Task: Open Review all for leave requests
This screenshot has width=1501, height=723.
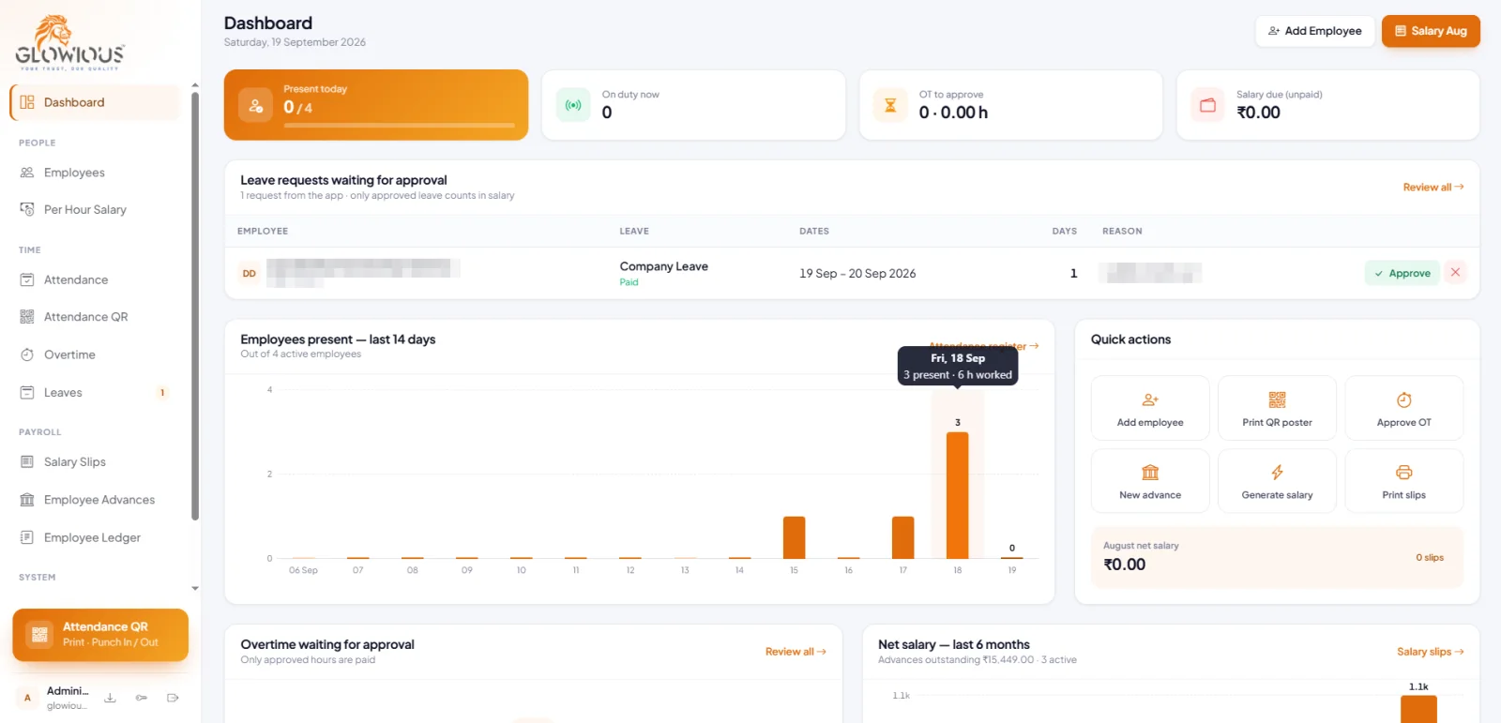Action: (x=1433, y=188)
